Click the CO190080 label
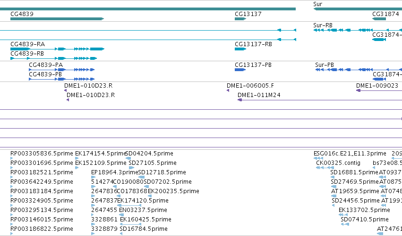 pyautogui.click(x=128, y=182)
